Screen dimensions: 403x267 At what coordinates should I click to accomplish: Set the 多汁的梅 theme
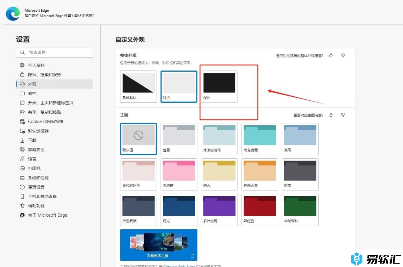point(219,210)
